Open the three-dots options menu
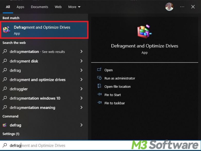201x151 pixels. [x=182, y=7]
